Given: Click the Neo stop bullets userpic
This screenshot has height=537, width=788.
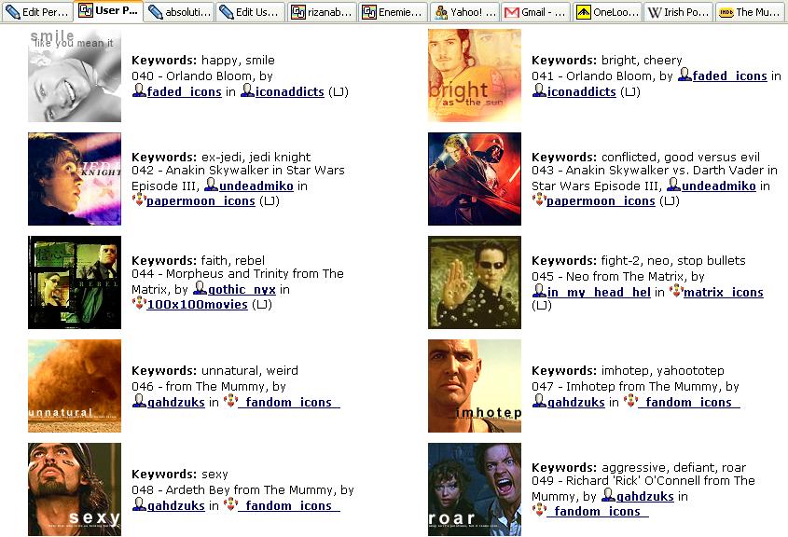Looking at the screenshot, I should click(x=475, y=282).
